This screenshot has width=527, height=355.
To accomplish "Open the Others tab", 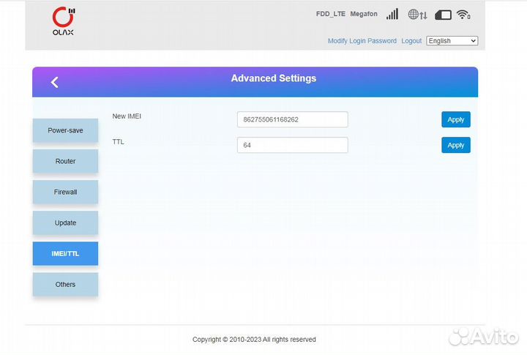I will click(65, 284).
